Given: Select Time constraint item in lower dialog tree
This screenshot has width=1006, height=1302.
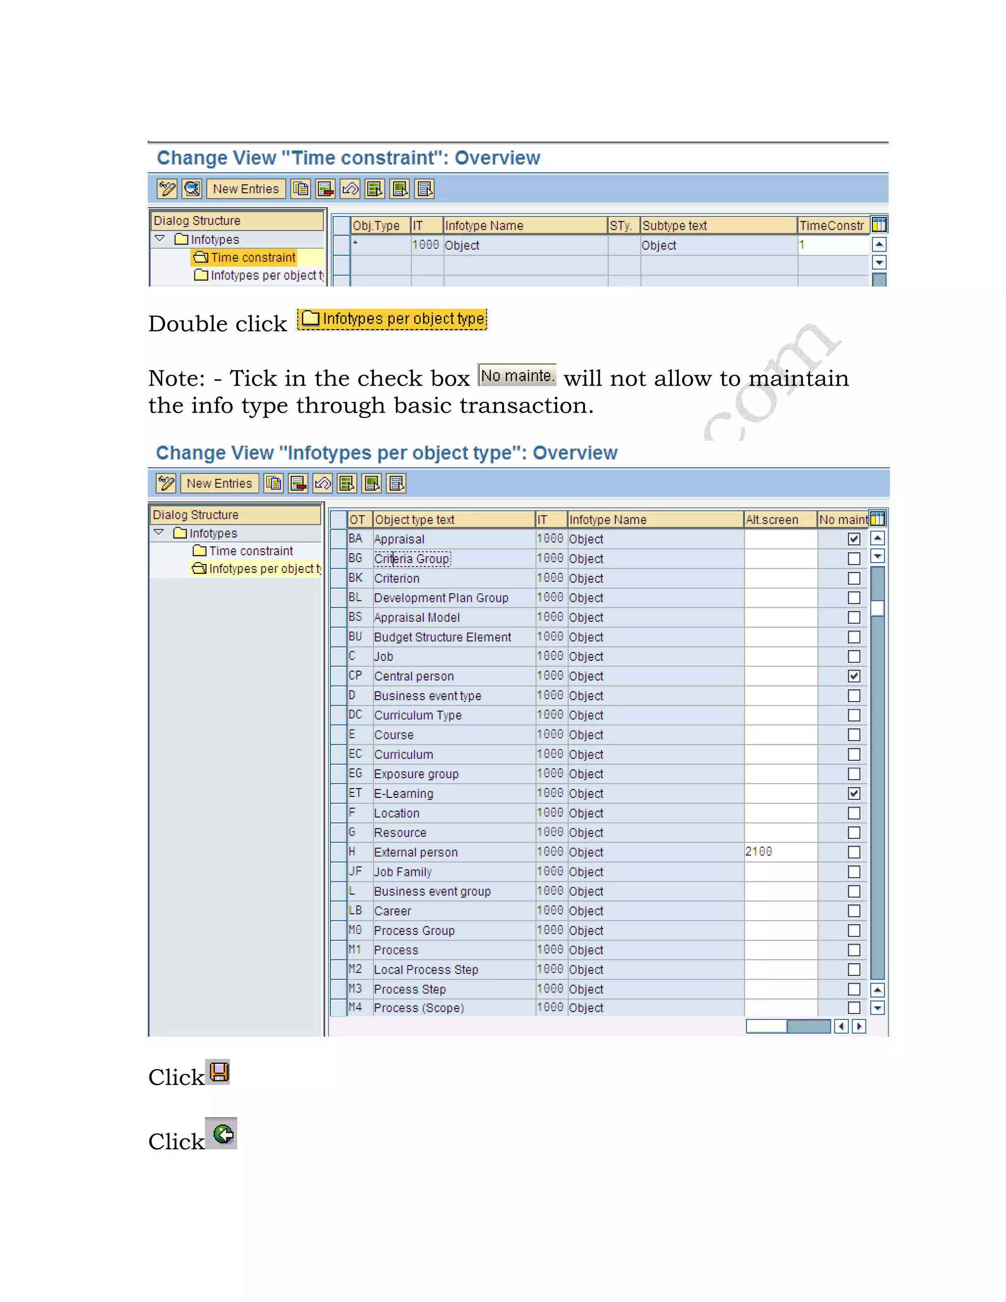Looking at the screenshot, I should pyautogui.click(x=243, y=551).
